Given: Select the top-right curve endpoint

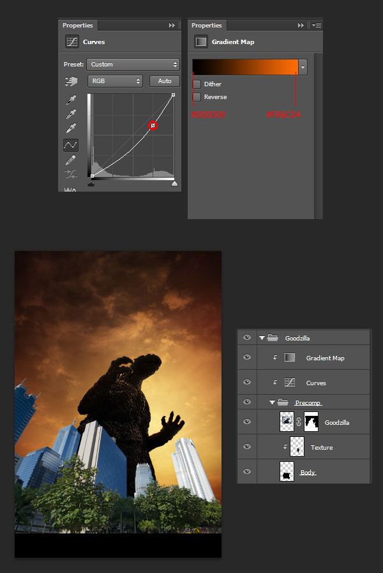Looking at the screenshot, I should (173, 95).
